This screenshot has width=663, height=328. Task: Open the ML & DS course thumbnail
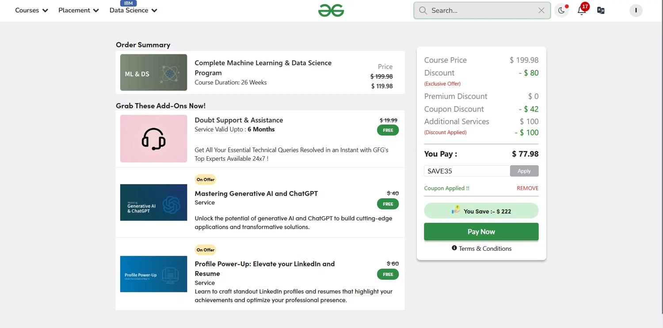153,72
